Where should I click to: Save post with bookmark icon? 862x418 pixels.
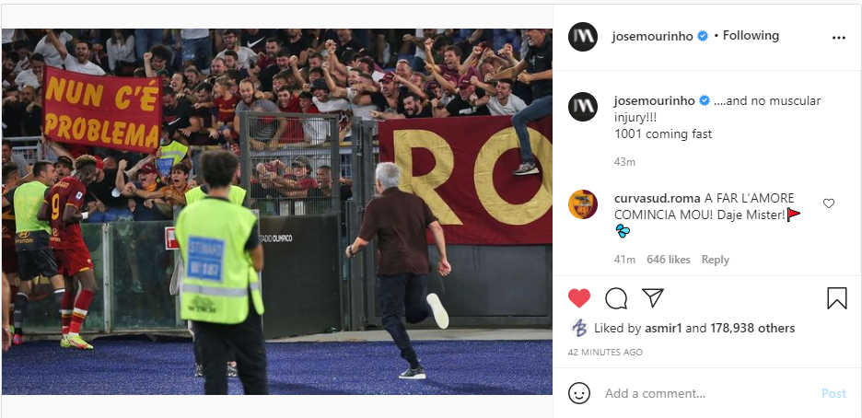point(837,298)
